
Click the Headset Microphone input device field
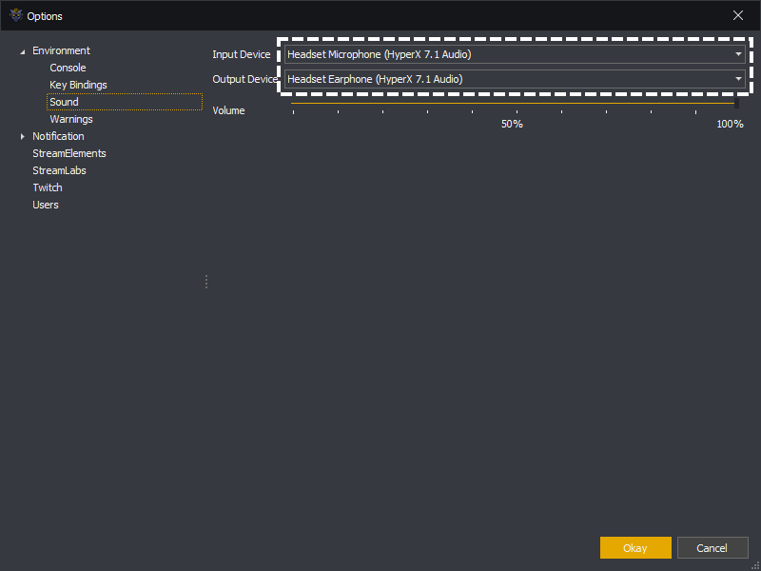coord(515,54)
